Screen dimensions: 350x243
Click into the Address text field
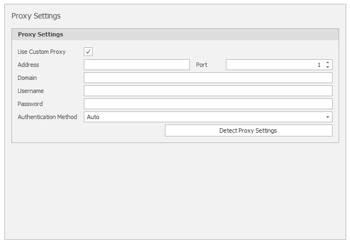coord(137,65)
